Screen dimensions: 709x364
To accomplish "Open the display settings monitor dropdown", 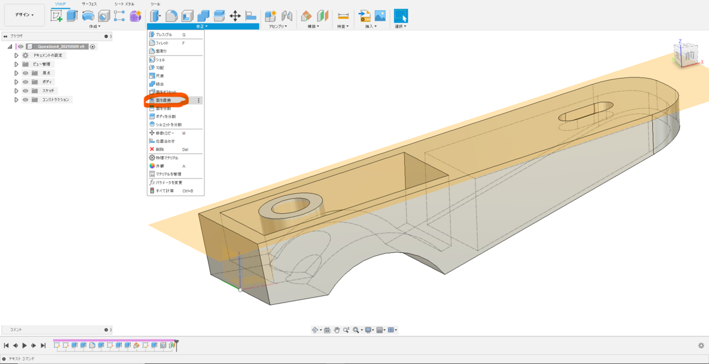I will (369, 330).
